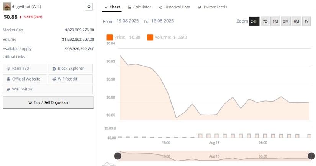Click the Reddit alien icon
Image resolution: width=316 pixels, height=166 pixels.
click(x=54, y=79)
